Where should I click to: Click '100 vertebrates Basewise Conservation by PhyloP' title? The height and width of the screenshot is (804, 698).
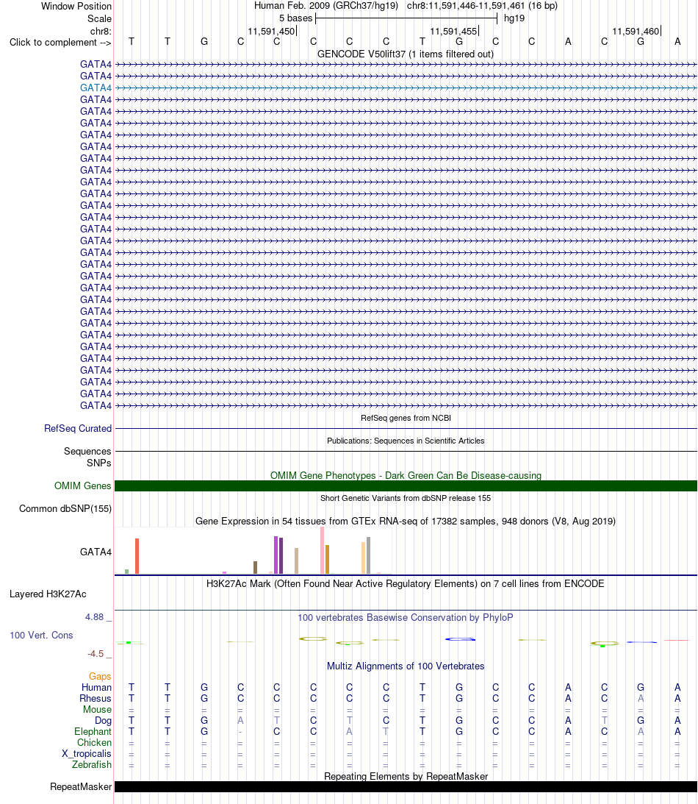[x=406, y=617]
